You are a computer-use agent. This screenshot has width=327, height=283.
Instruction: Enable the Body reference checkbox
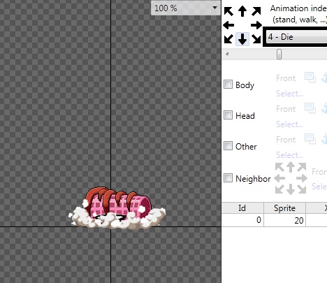[x=228, y=85]
